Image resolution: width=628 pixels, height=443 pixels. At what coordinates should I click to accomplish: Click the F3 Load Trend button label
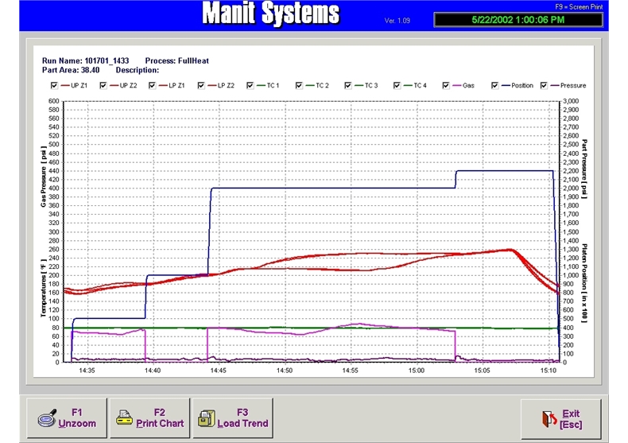(242, 418)
